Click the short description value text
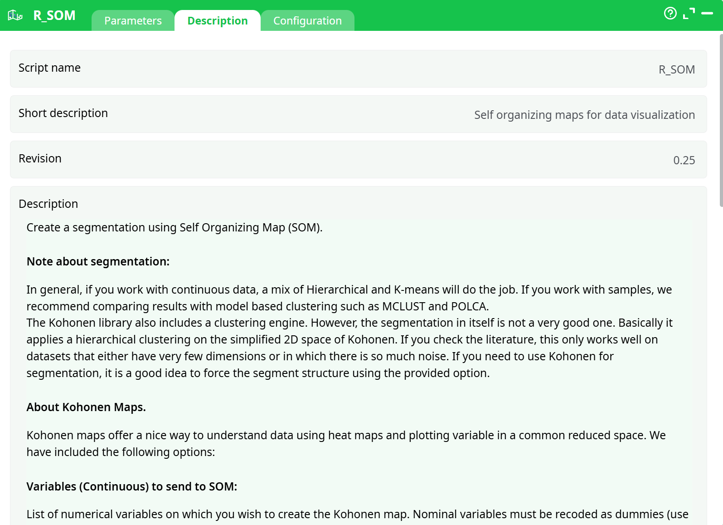Image resolution: width=723 pixels, height=525 pixels. tap(584, 115)
